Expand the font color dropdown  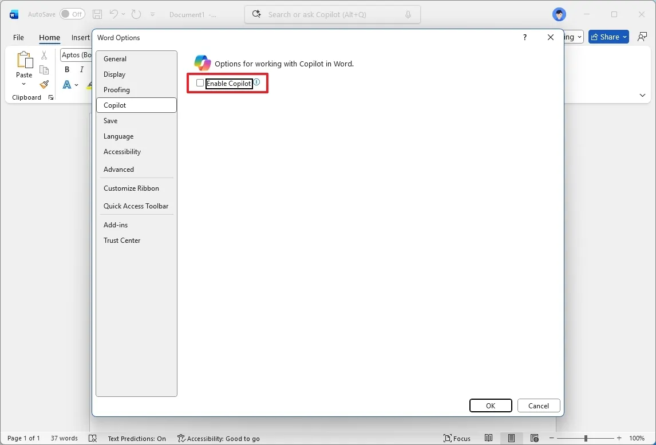pos(76,85)
